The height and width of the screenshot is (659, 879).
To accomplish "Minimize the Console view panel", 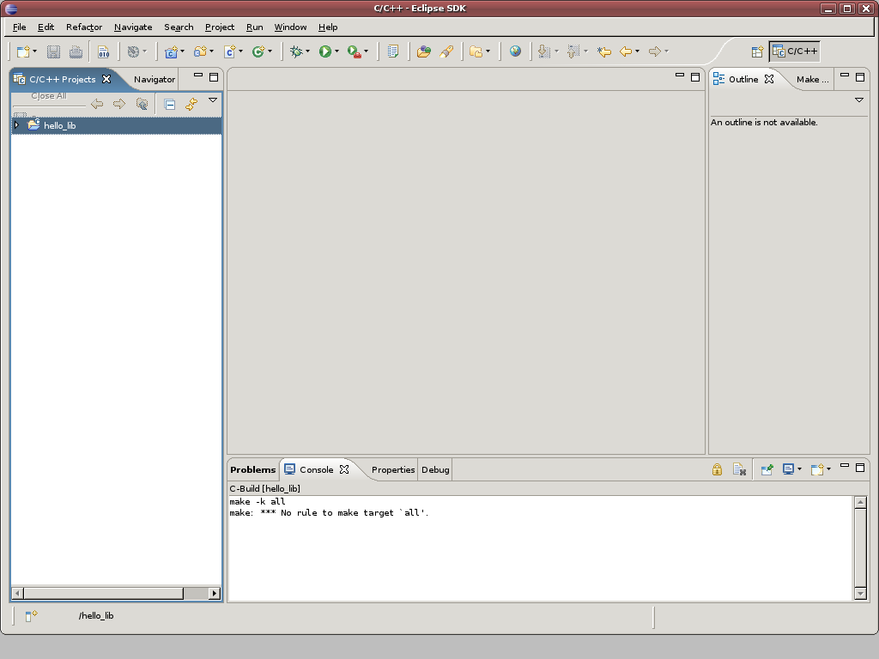I will 845,465.
